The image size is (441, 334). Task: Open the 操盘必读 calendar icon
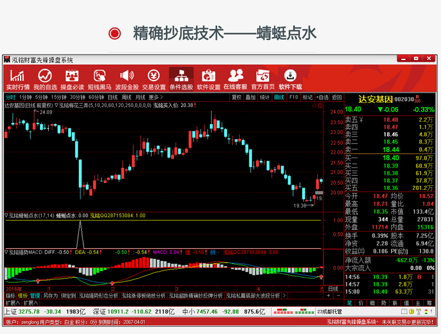click(x=72, y=79)
